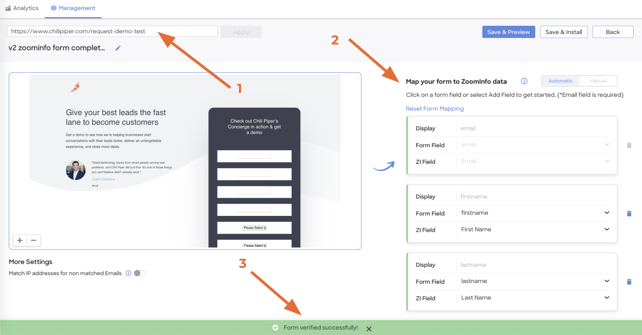The height and width of the screenshot is (335, 642).
Task: Click the Save & Install button
Action: [x=564, y=32]
